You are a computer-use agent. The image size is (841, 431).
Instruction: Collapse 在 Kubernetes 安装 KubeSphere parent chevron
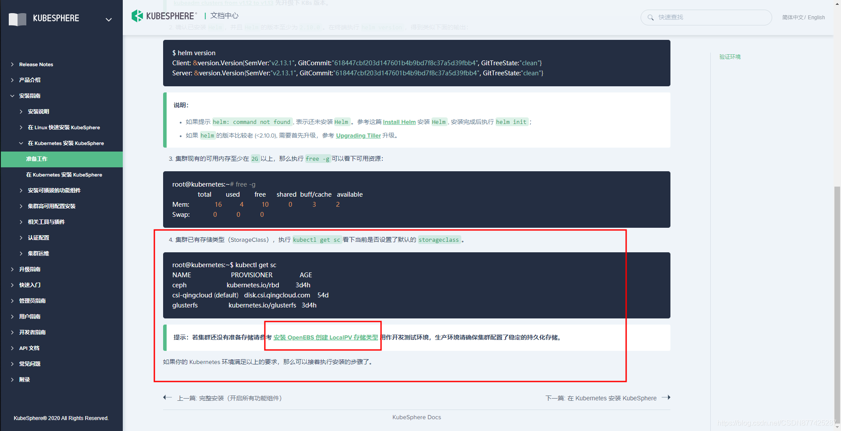pyautogui.click(x=21, y=143)
